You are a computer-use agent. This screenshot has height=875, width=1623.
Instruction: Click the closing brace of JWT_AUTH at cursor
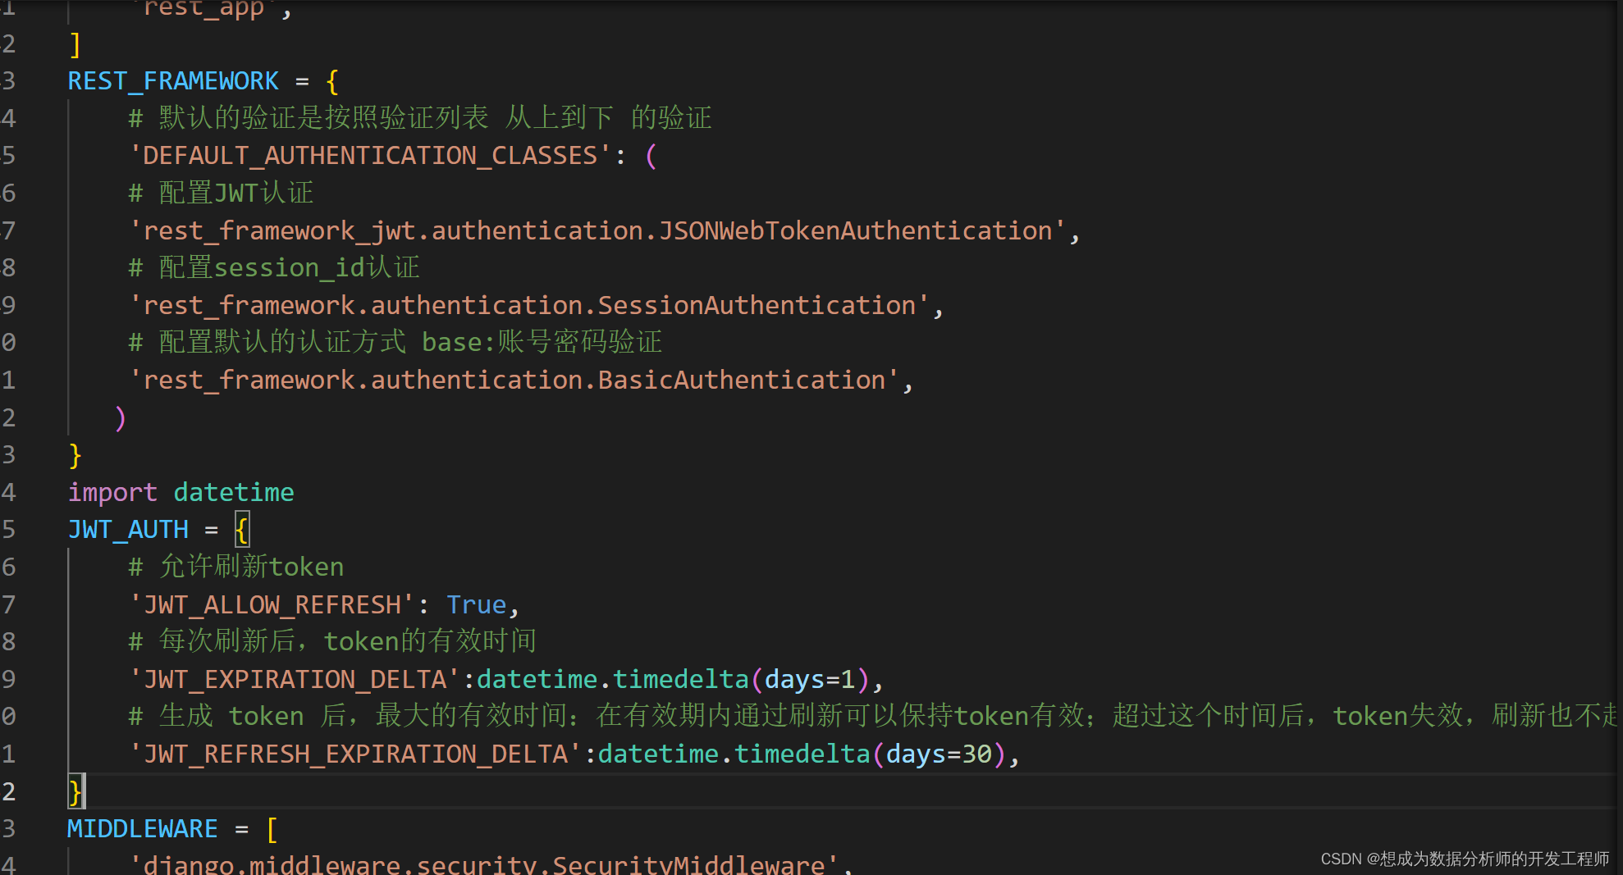tap(75, 792)
